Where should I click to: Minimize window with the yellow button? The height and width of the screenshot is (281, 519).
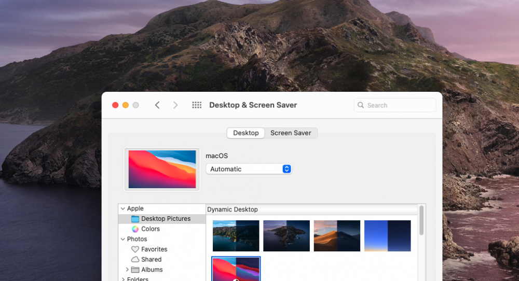[x=126, y=105]
